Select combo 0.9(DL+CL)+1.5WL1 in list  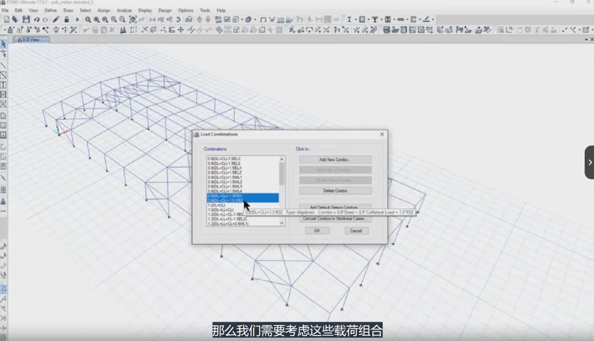[x=243, y=177]
